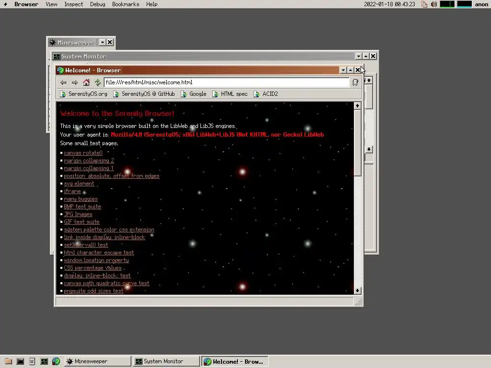Launch Browser from the taskbar globe icon
Image resolution: width=491 pixels, height=368 pixels.
point(56,361)
